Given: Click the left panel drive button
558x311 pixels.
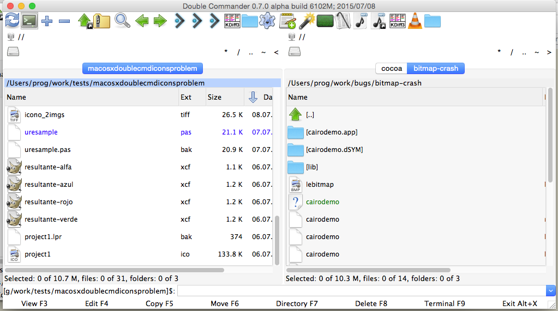Looking at the screenshot, I should (x=13, y=52).
